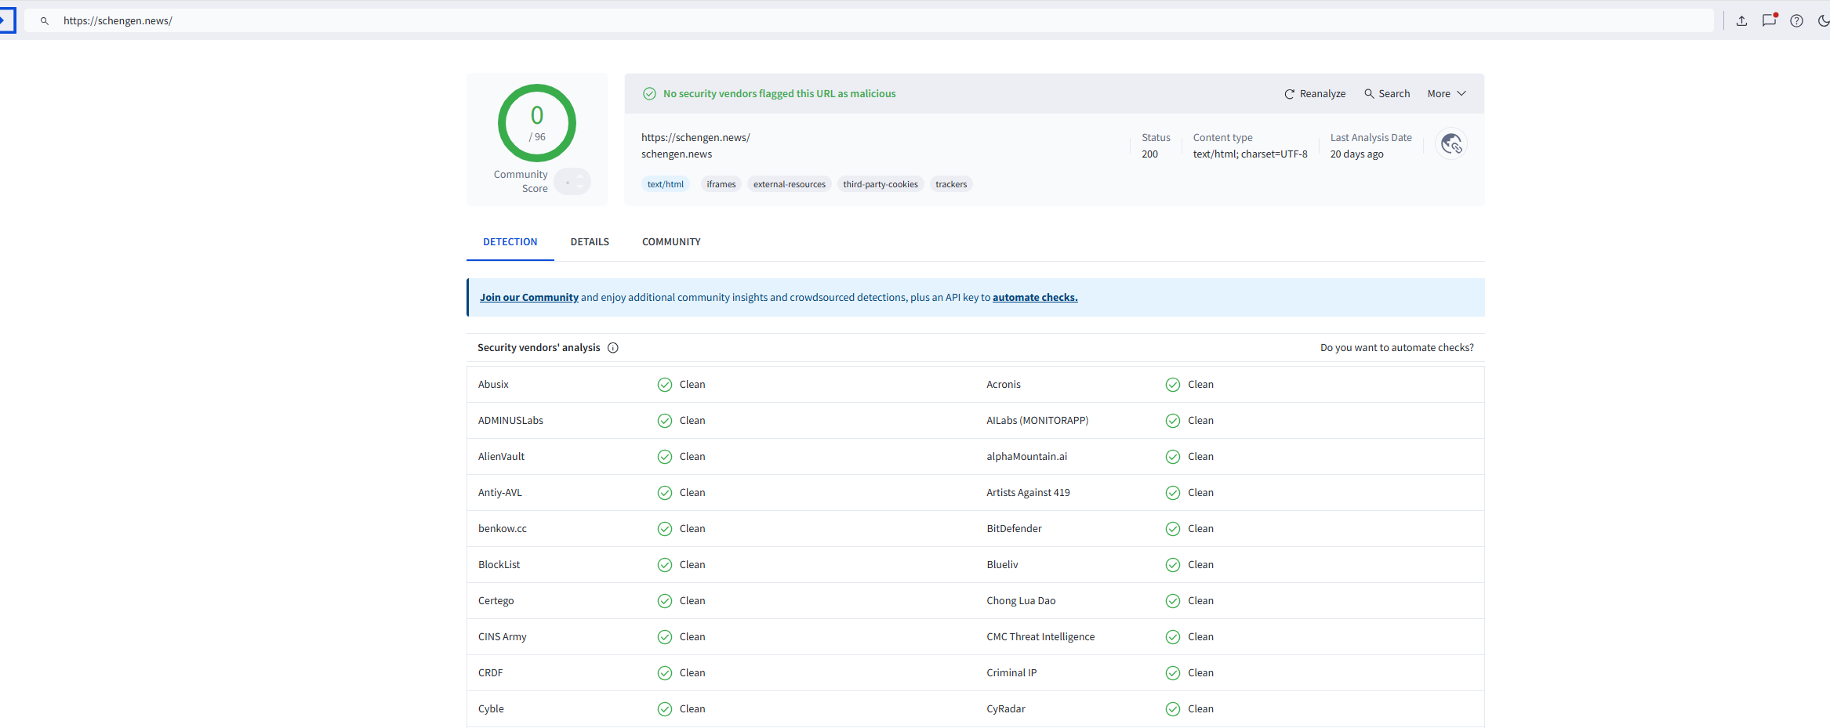Click the 'CINS Army' vendor name
The image size is (1830, 728).
(x=502, y=637)
